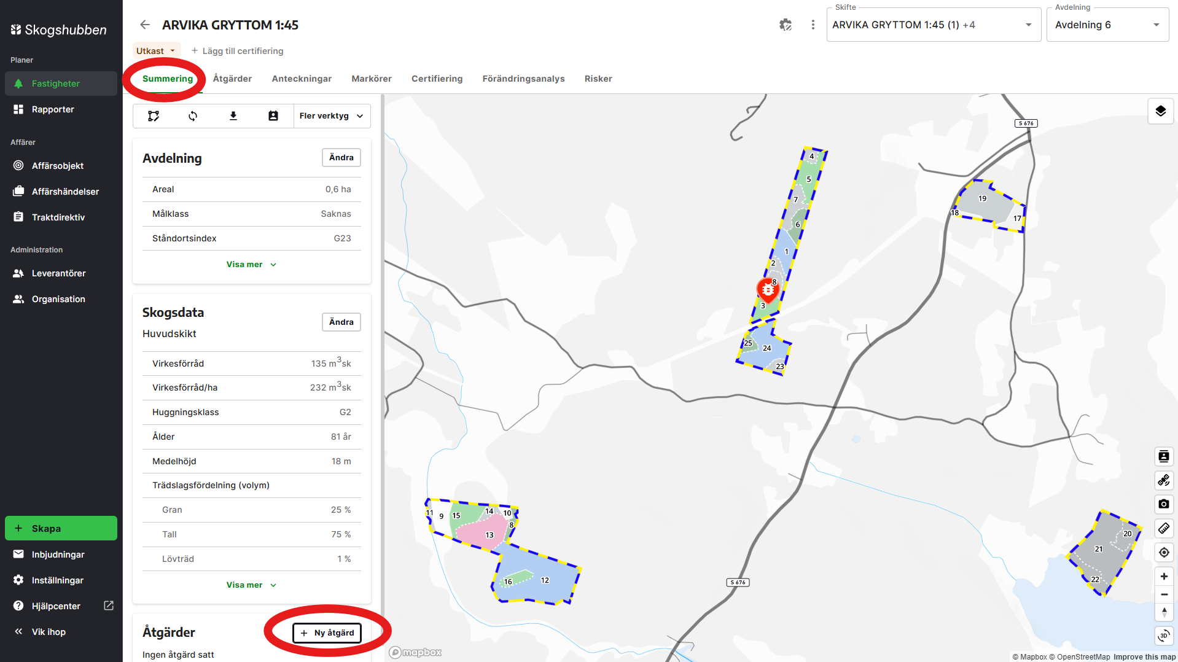The width and height of the screenshot is (1178, 662).
Task: Click Ändra in the Skogsdata card
Action: tap(341, 322)
